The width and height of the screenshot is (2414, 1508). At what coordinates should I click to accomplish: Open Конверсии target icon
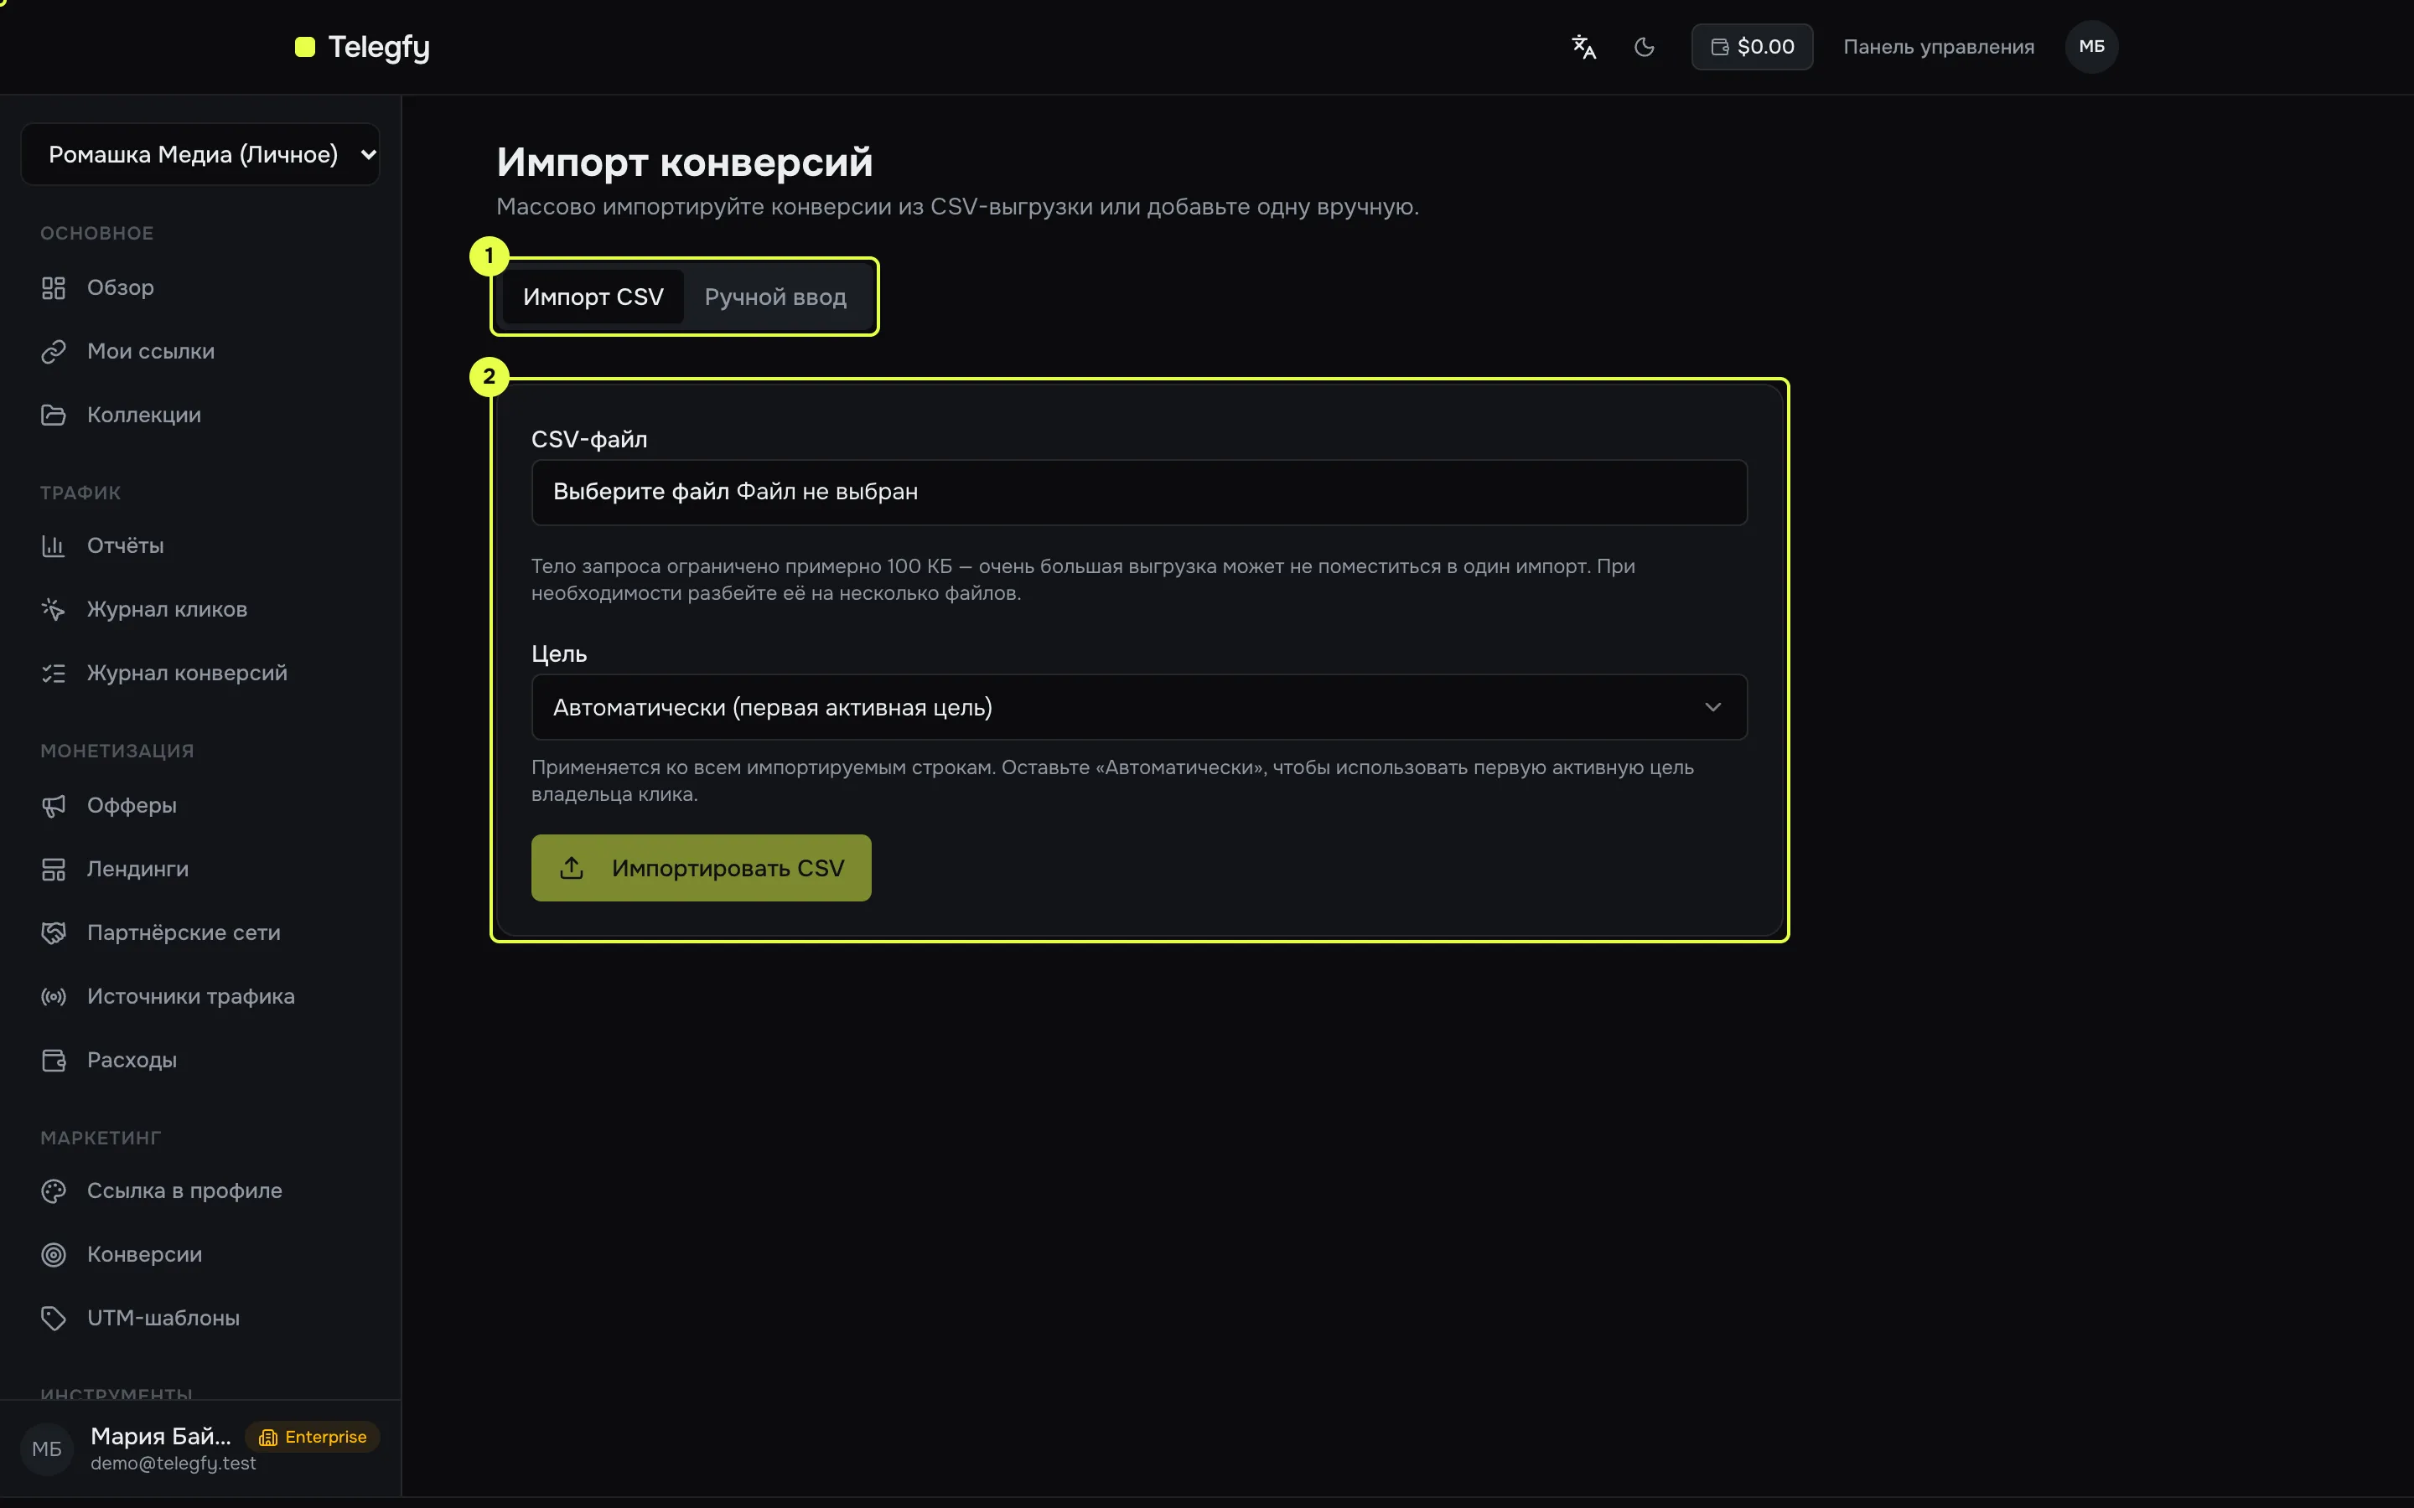pos(53,1256)
